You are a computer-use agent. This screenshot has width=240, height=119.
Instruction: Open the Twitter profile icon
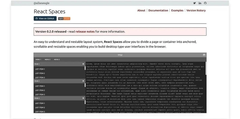[x=194, y=3]
